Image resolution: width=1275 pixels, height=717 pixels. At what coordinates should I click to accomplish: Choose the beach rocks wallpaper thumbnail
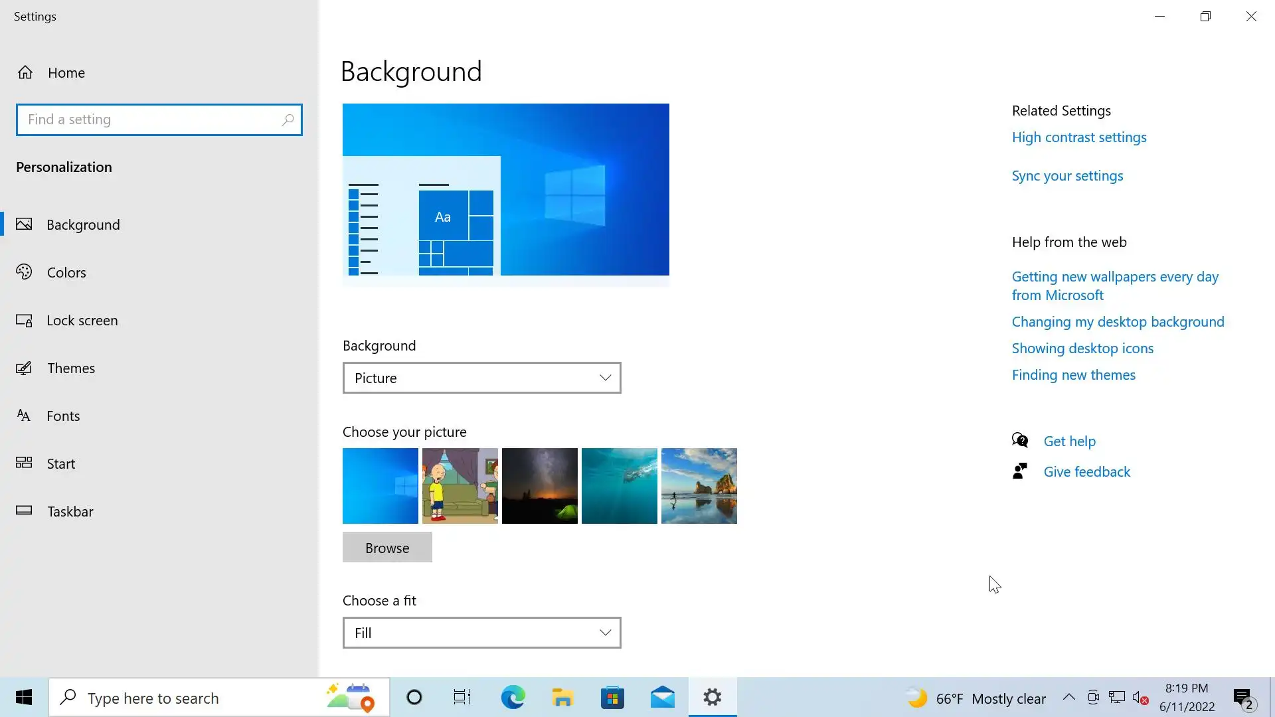click(699, 486)
